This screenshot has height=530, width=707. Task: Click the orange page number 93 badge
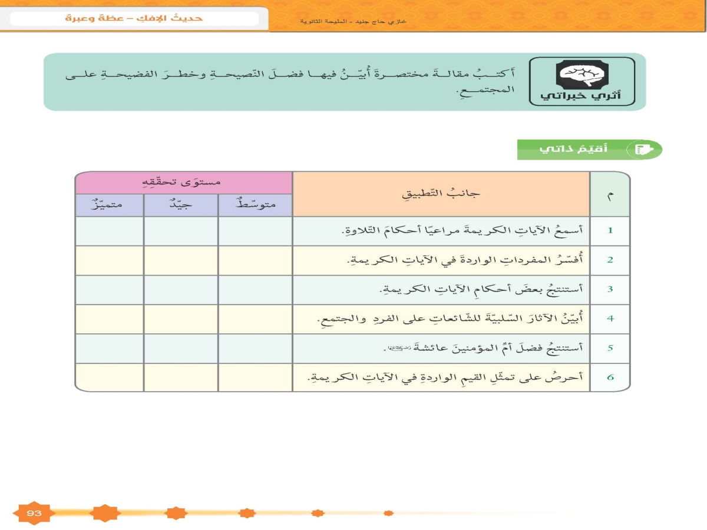pyautogui.click(x=34, y=514)
